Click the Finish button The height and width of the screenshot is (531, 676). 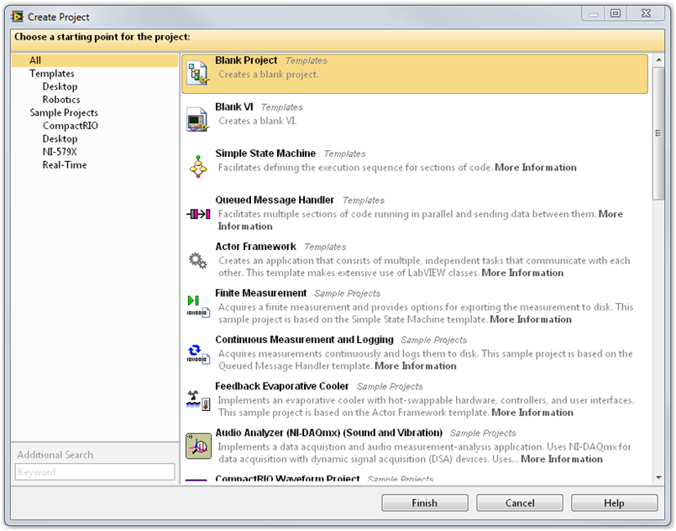coord(424,503)
